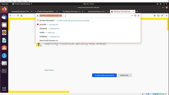Viewport: 169px width, 95px height.
Task: Close the first Download Nessus tab
Action: tap(32, 12)
